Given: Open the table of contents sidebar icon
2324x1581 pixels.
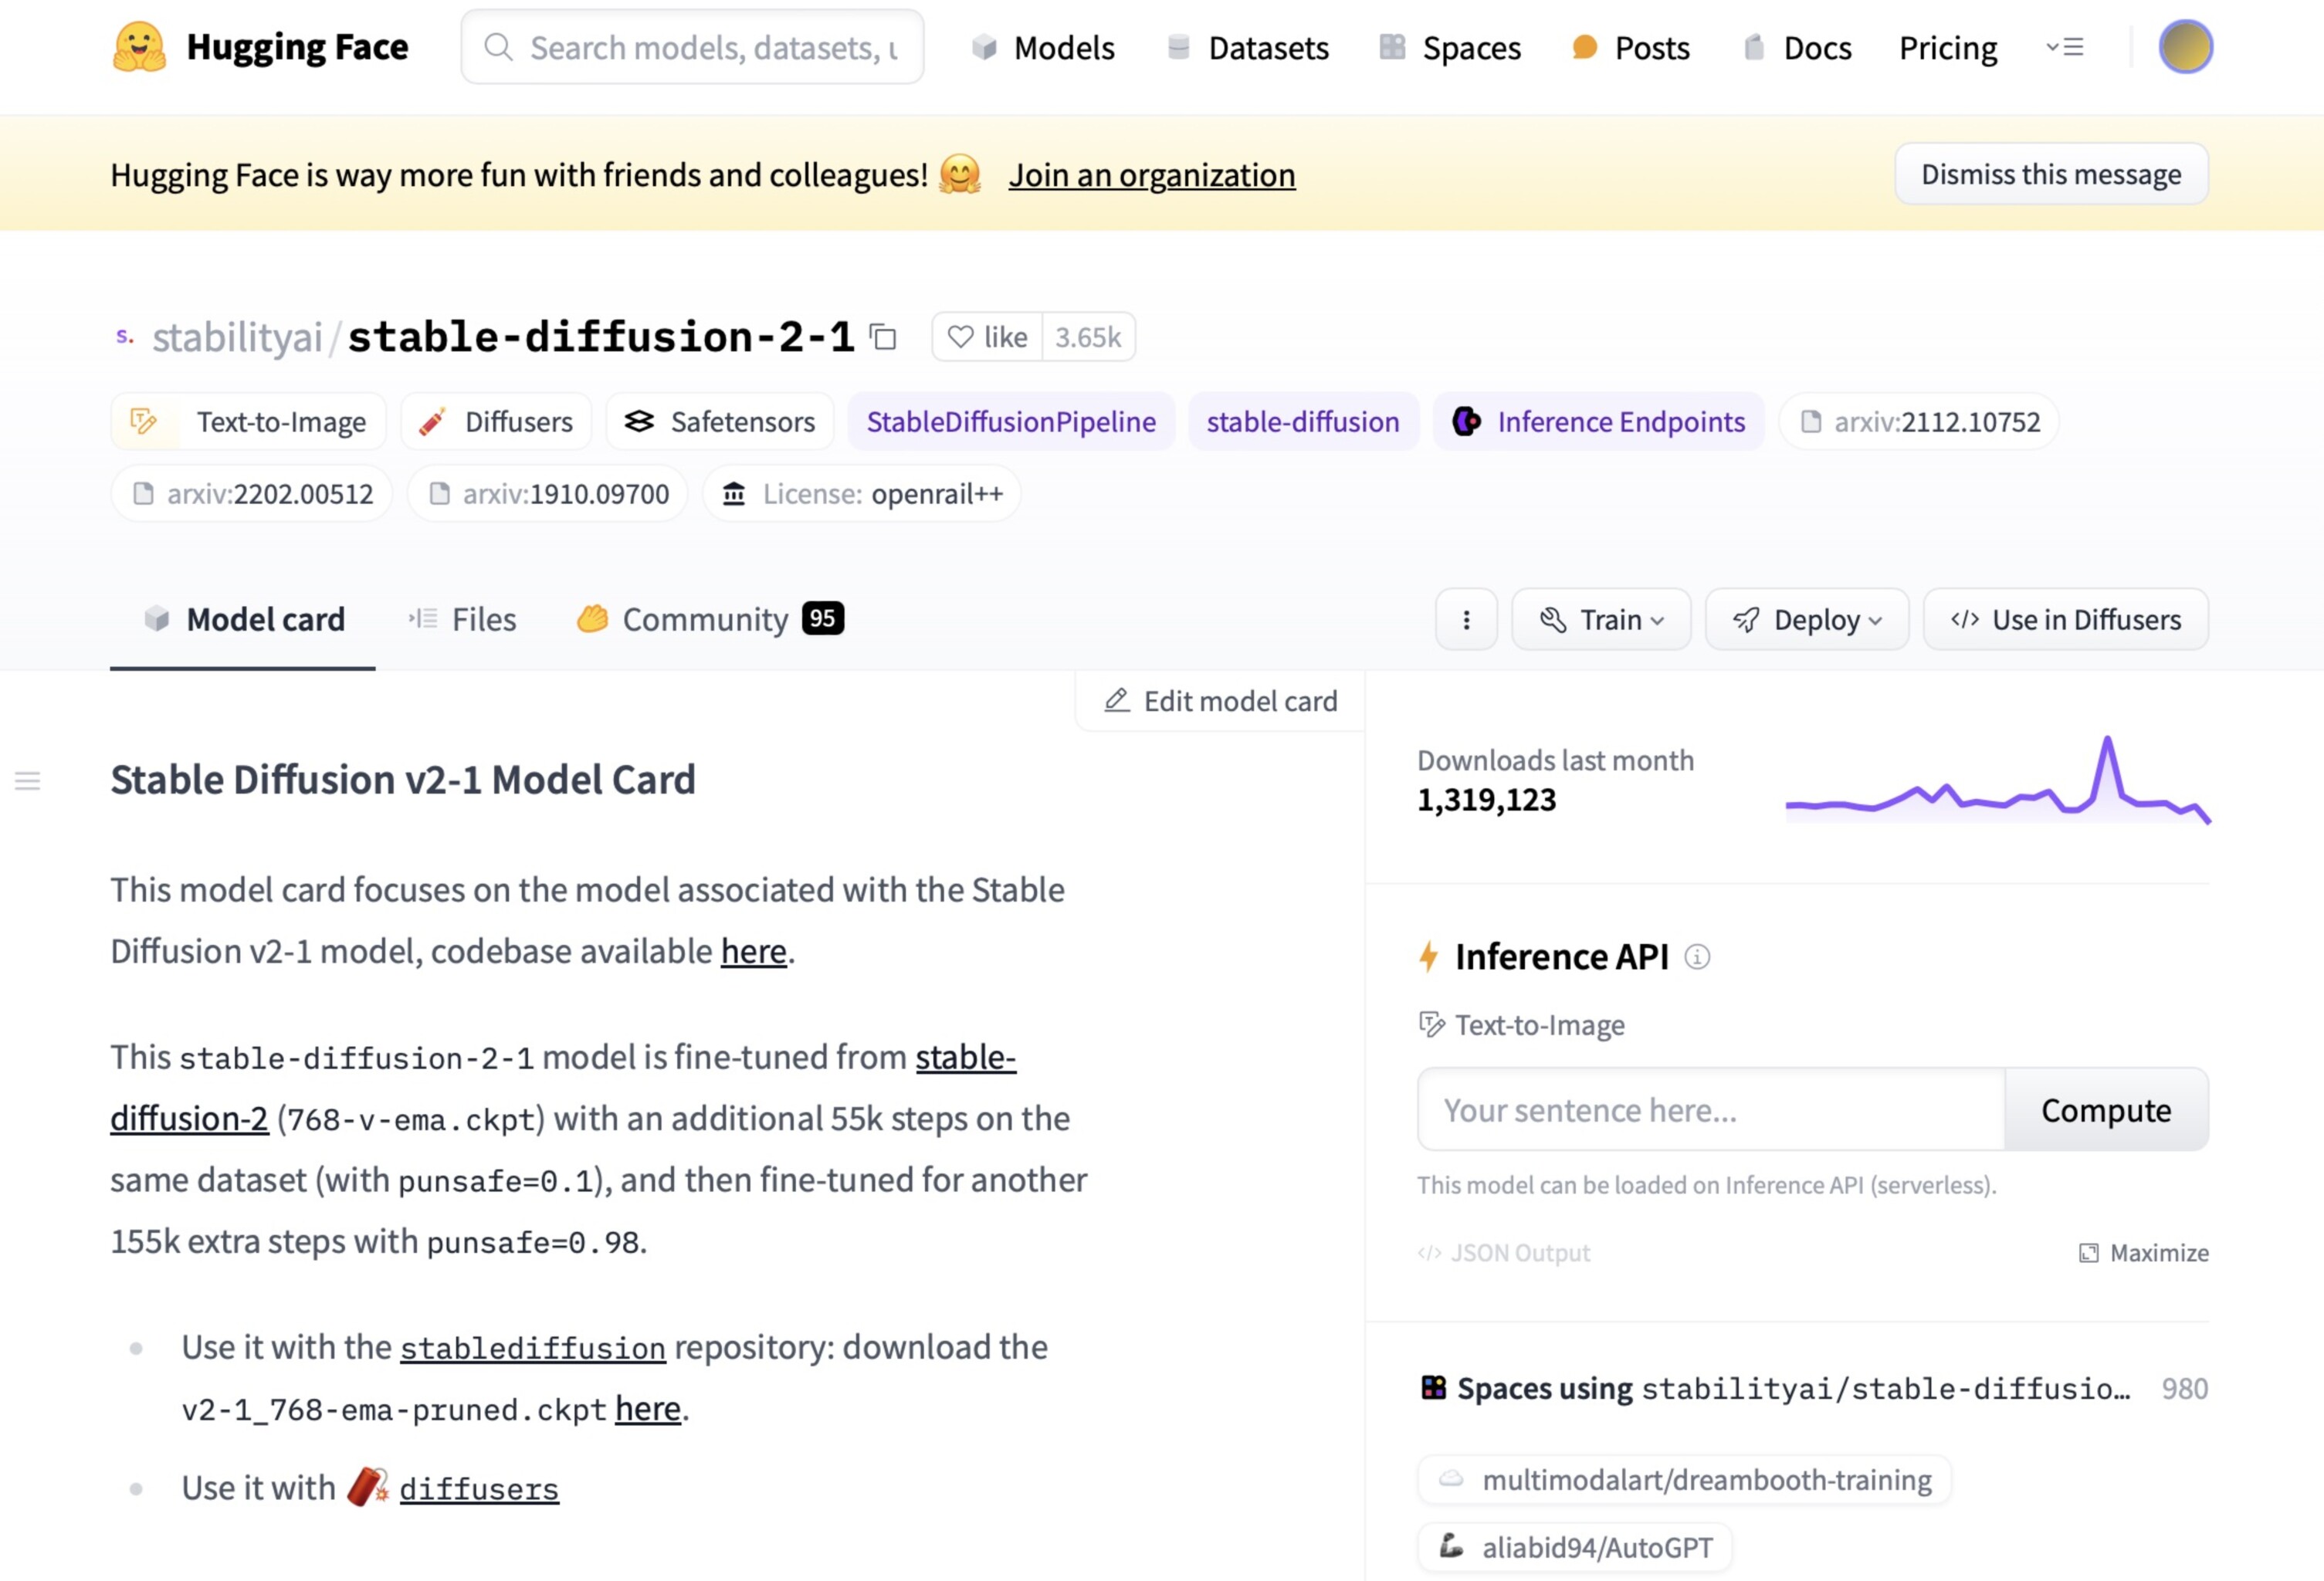Looking at the screenshot, I should (28, 781).
